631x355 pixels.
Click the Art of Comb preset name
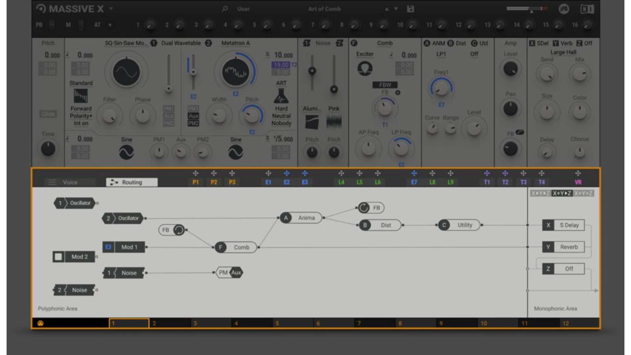(324, 9)
